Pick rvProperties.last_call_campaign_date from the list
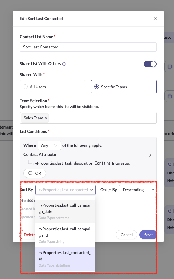174x279 pixels. pyautogui.click(x=65, y=208)
